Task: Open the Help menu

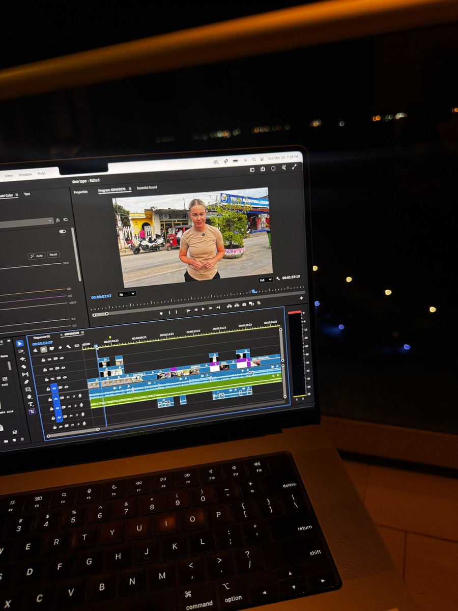Action: coord(42,174)
